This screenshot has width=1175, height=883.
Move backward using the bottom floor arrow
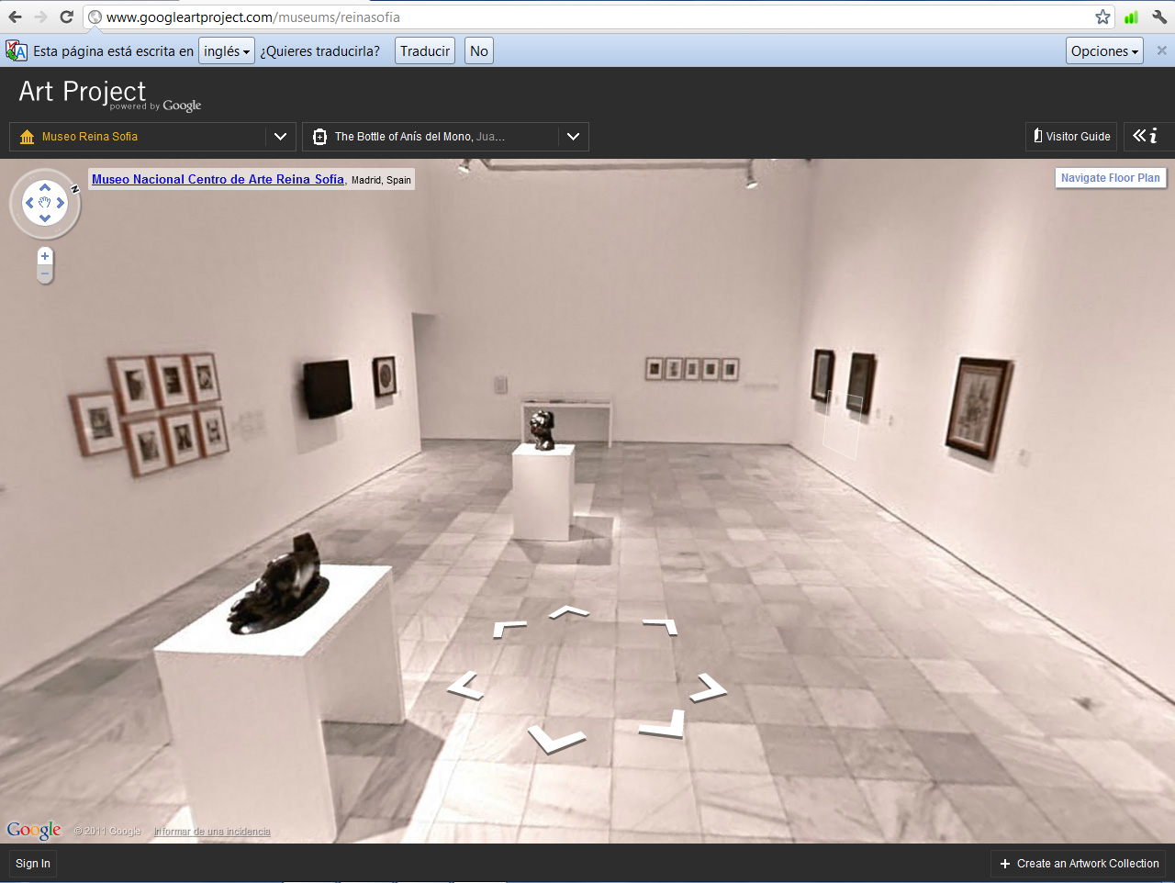coord(556,738)
